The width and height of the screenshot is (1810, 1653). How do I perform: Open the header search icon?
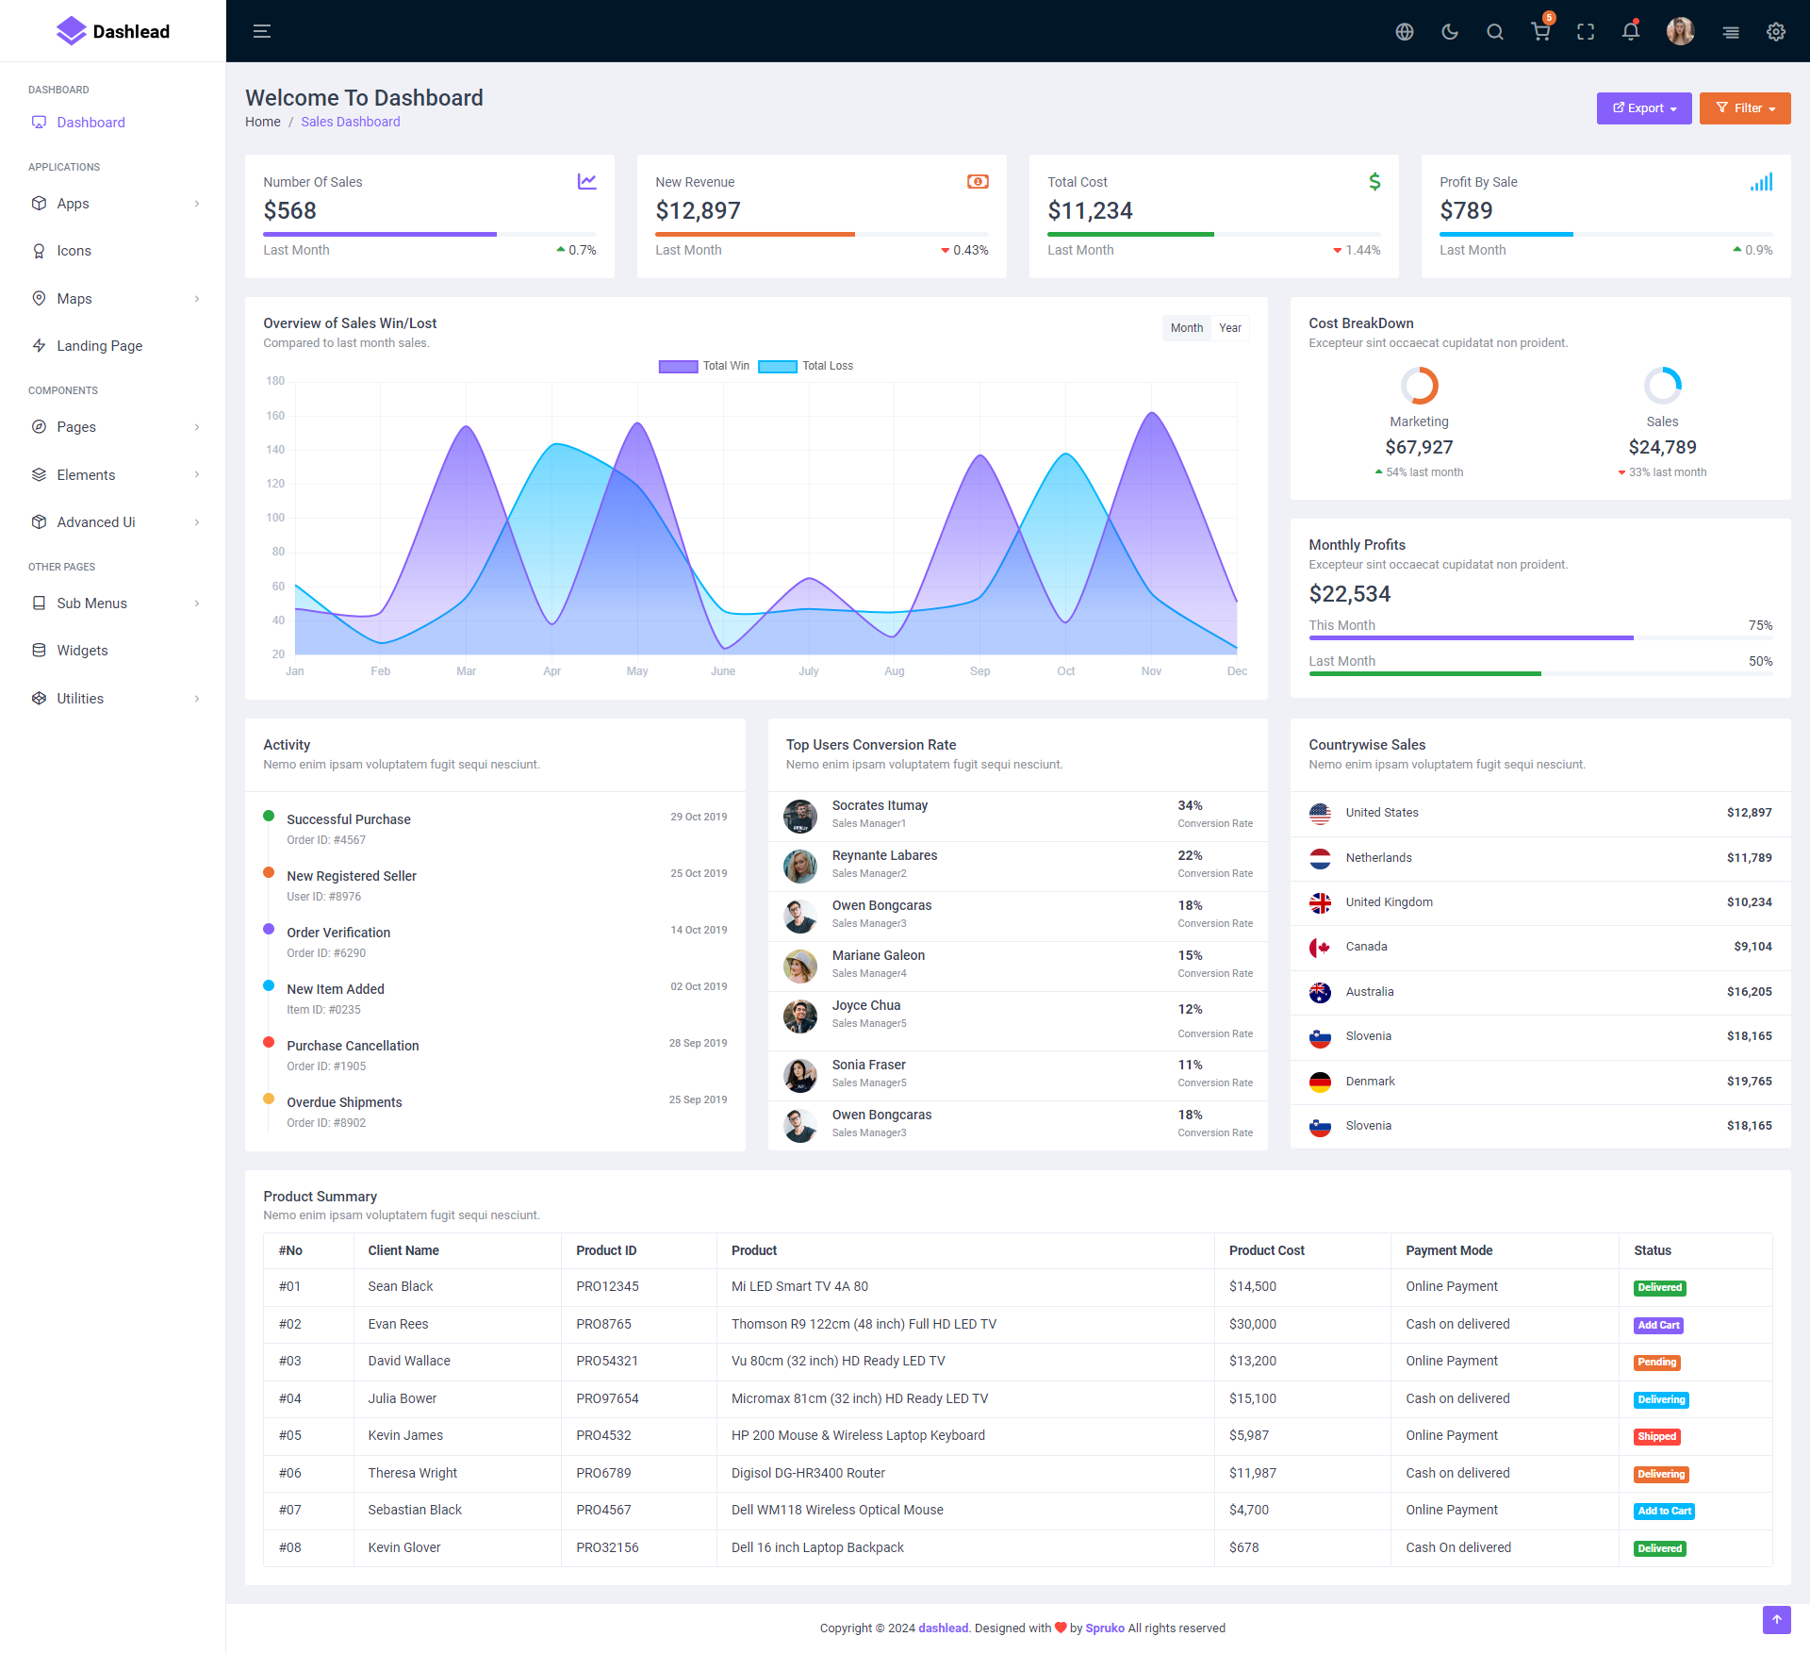[x=1495, y=32]
